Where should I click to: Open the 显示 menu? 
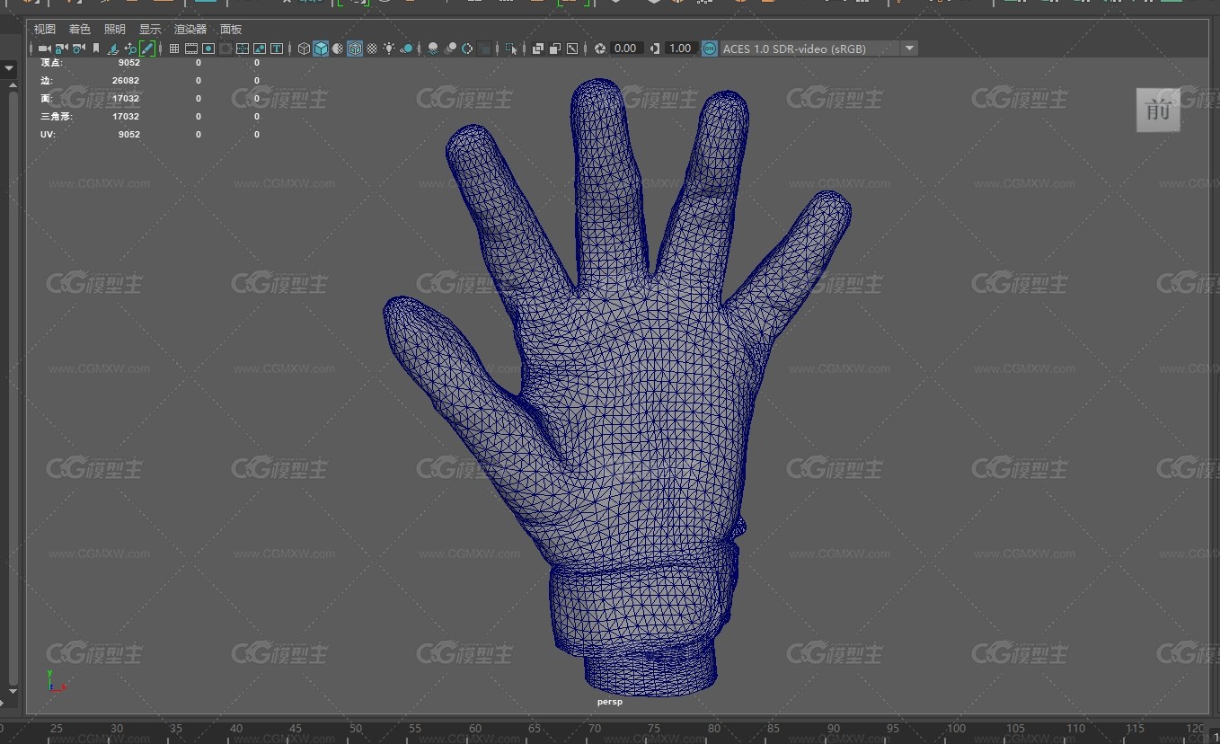[150, 29]
